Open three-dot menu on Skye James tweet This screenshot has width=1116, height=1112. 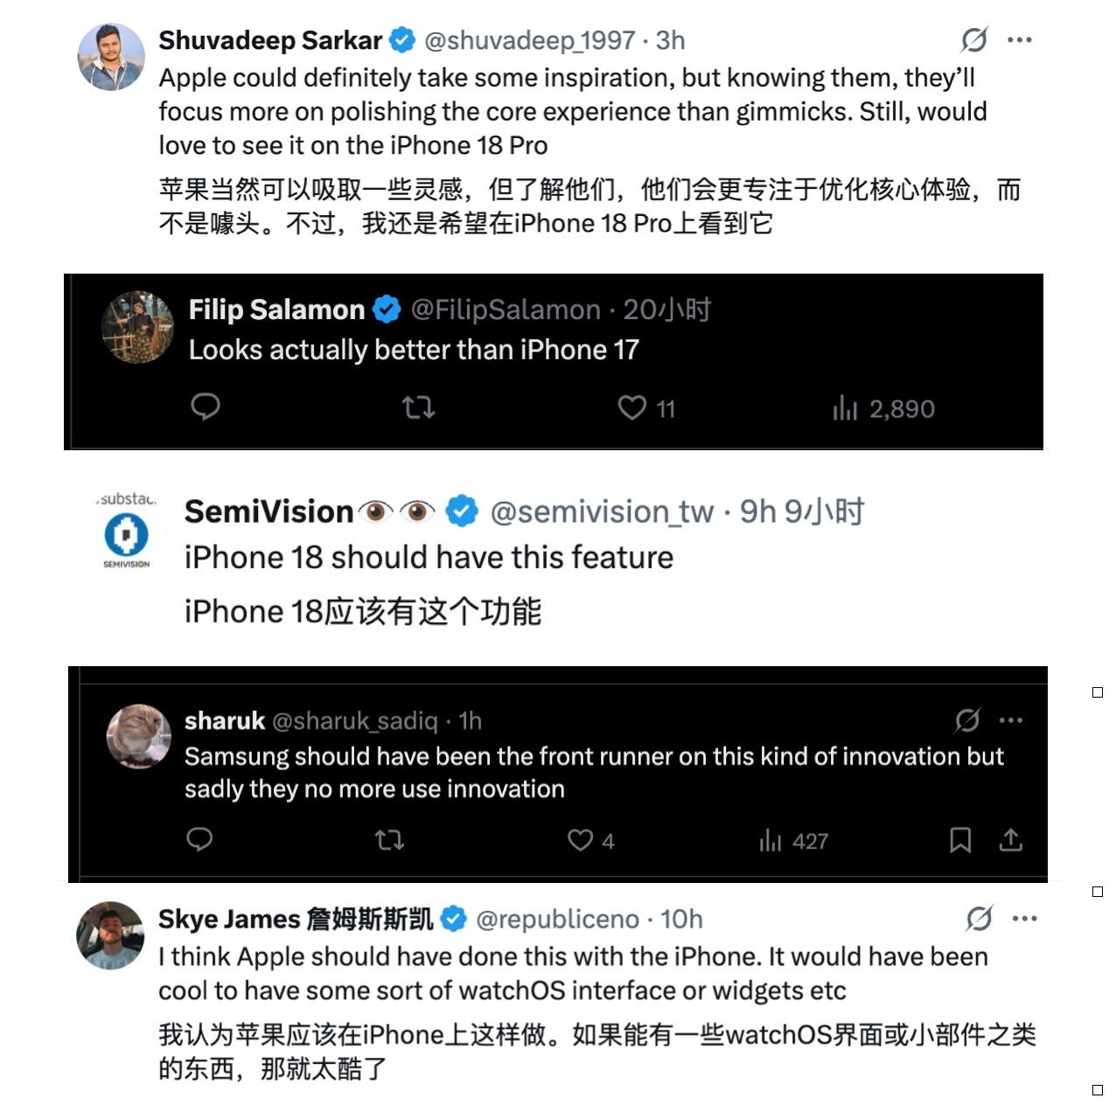click(1024, 919)
